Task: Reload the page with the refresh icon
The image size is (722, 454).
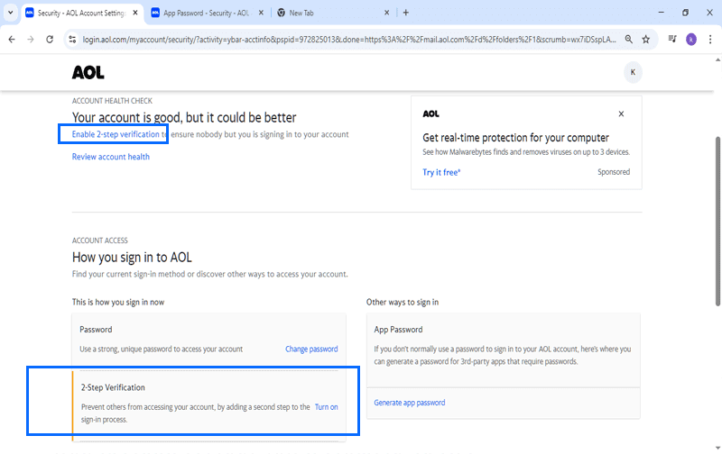Action: (50, 40)
